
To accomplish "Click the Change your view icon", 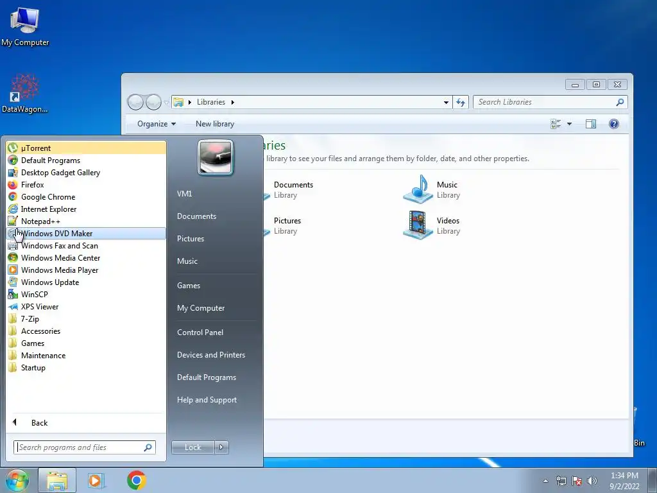I will (556, 124).
